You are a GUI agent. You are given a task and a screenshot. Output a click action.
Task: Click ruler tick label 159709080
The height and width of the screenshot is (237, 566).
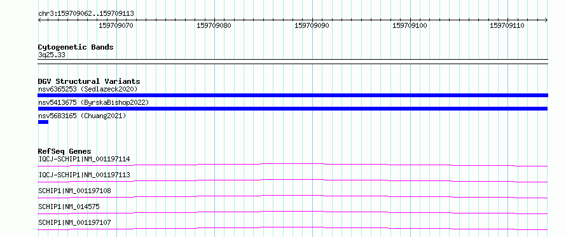point(214,26)
